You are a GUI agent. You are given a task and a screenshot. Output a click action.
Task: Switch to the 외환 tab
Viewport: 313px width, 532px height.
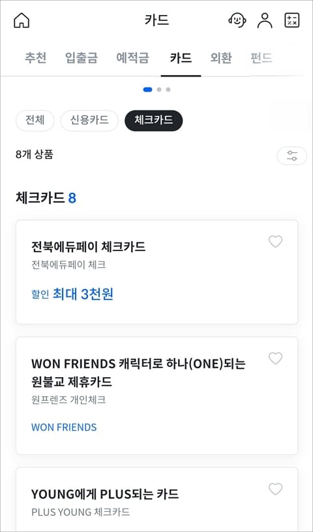pyautogui.click(x=221, y=58)
